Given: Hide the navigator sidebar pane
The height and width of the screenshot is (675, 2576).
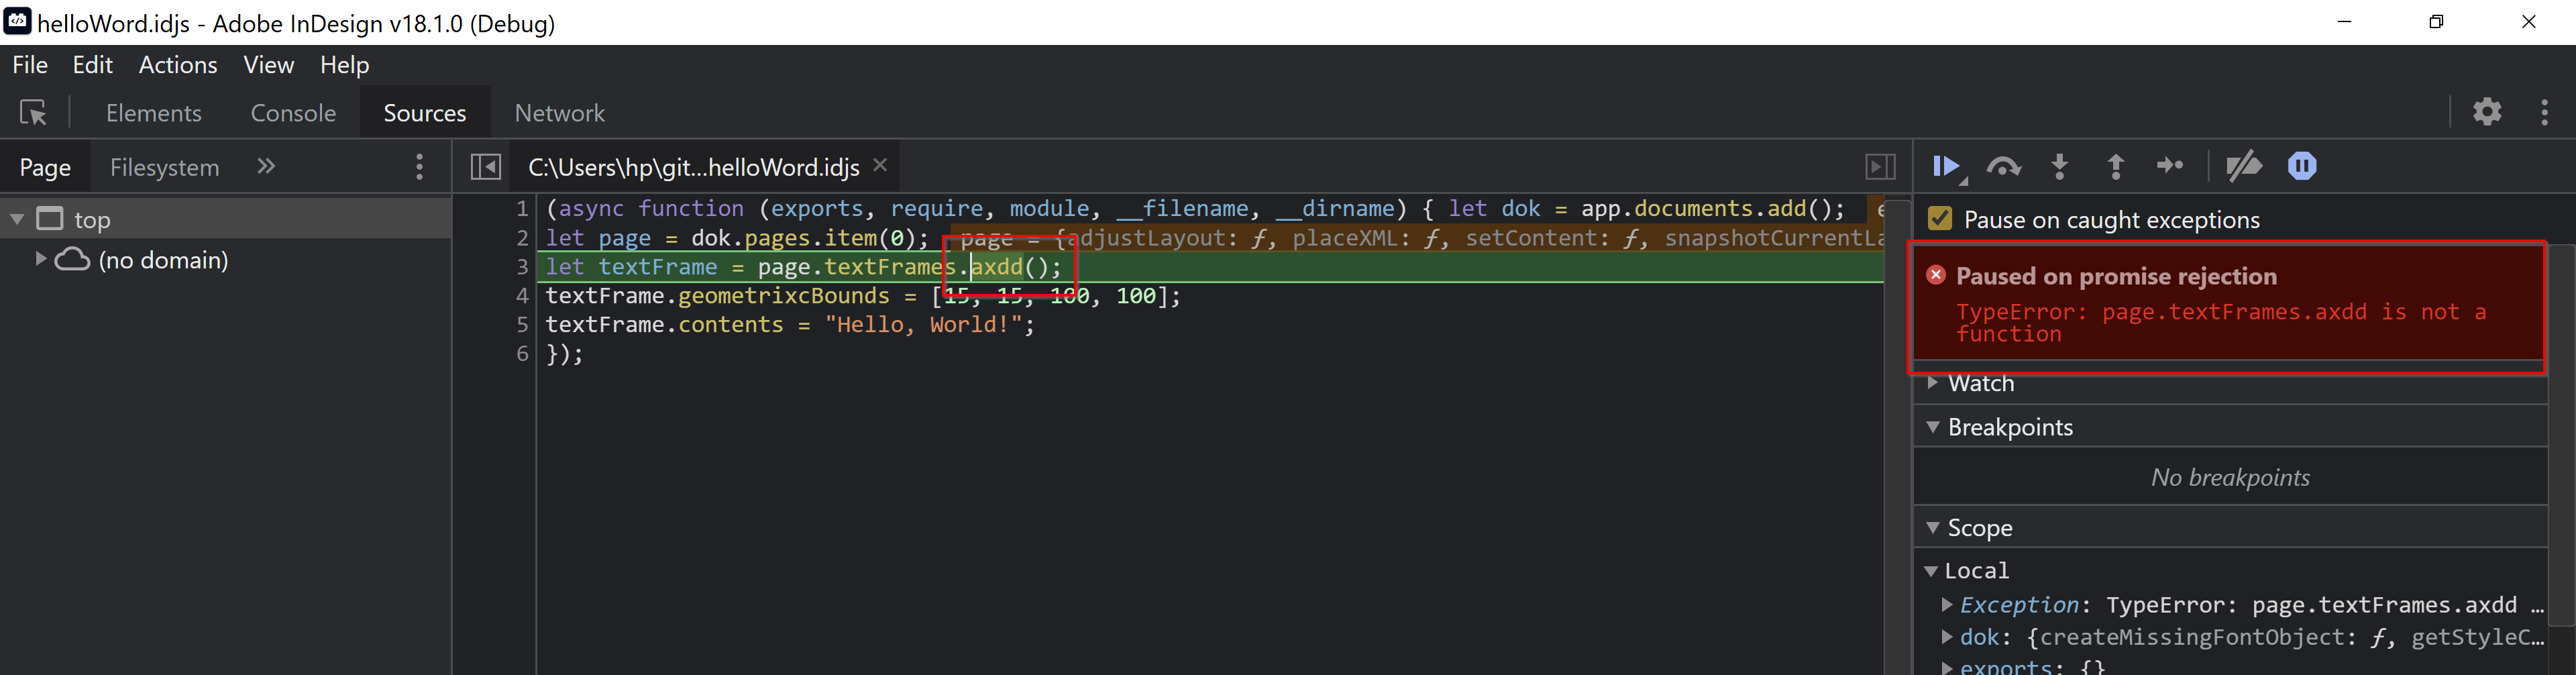Looking at the screenshot, I should 485,167.
